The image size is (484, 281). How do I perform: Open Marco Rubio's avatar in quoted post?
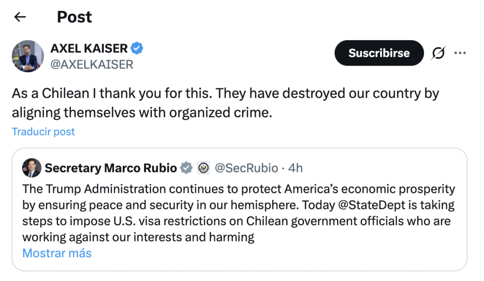[32, 168]
